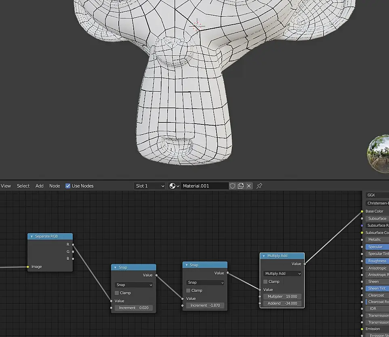This screenshot has width=389, height=337.
Task: Click the Material.001 name field
Action: click(x=204, y=186)
